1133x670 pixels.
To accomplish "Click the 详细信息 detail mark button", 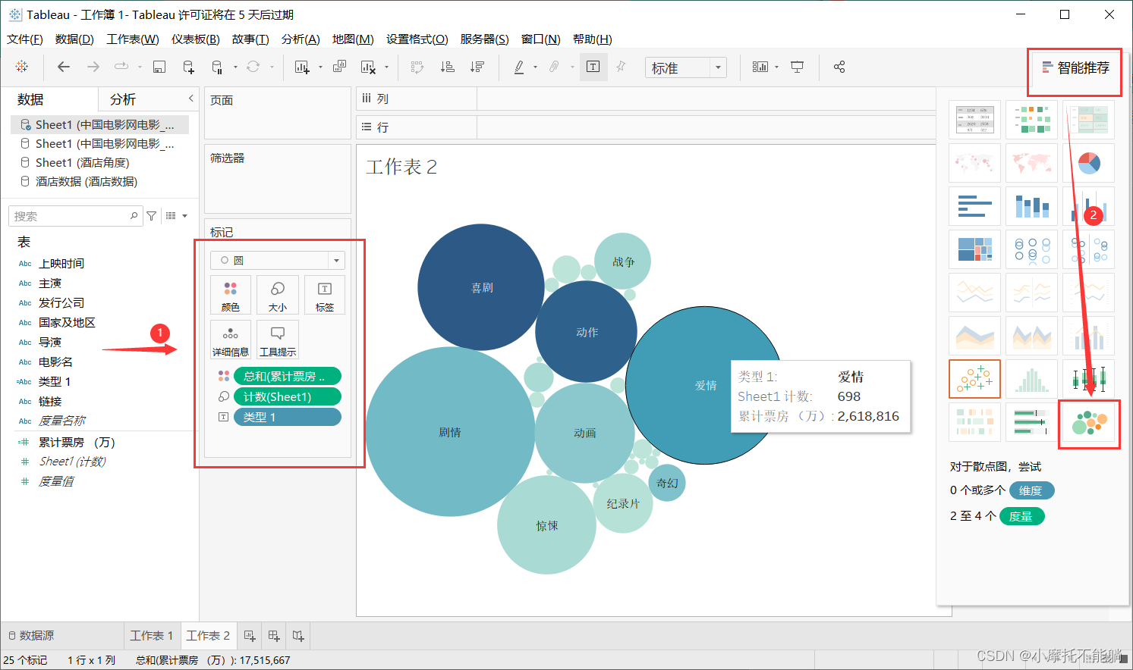I will coord(231,340).
